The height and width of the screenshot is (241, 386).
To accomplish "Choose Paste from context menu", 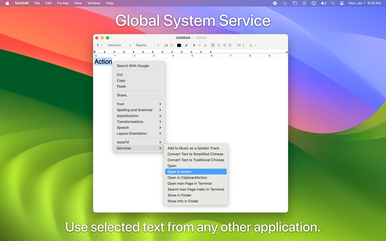I will (139, 86).
